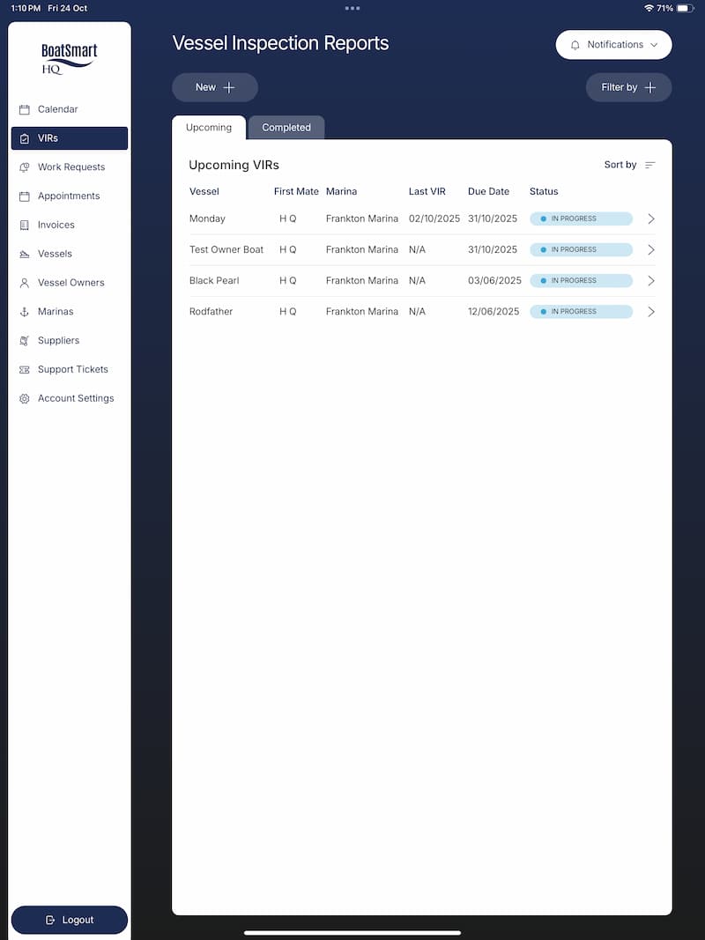Open Suppliers using its sidebar icon
Screen dimensions: 705x940
click(25, 341)
